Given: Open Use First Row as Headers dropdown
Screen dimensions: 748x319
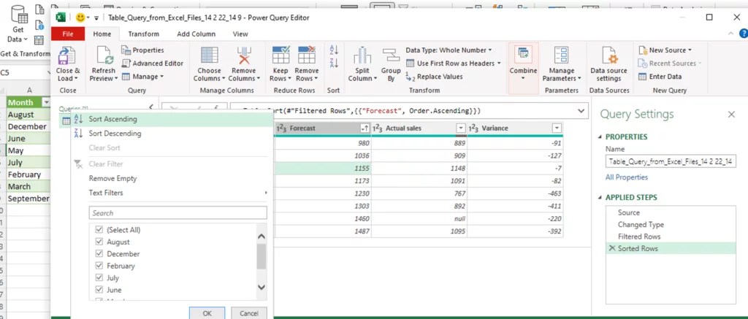Looking at the screenshot, I should tap(453, 63).
